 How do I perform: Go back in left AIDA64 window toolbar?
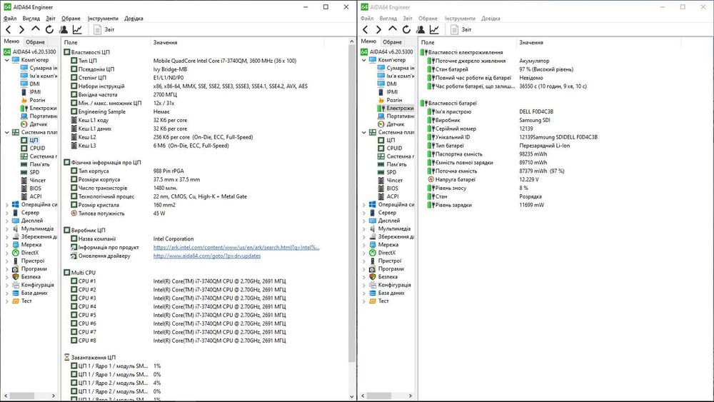pos(8,29)
